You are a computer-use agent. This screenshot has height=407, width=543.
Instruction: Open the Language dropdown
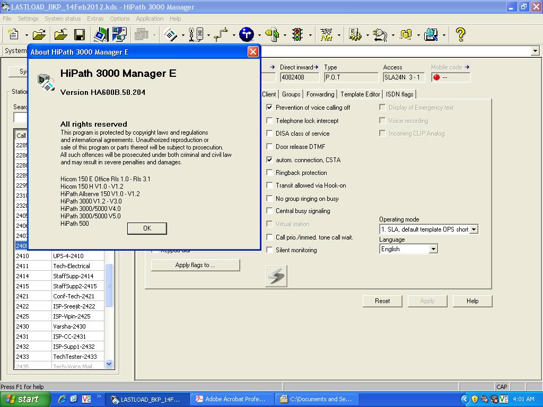(433, 248)
